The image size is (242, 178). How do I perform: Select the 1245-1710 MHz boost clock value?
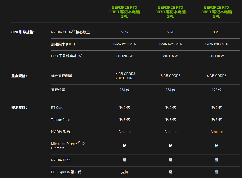click(124, 44)
